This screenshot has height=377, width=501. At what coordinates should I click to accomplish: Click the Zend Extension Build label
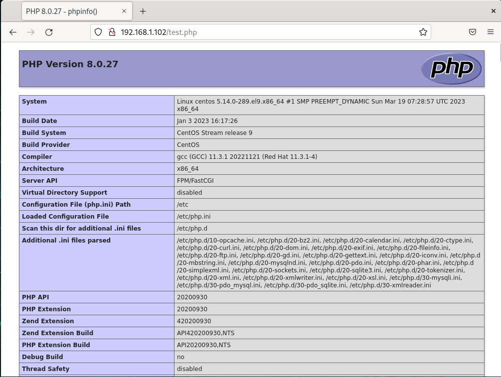click(x=57, y=333)
